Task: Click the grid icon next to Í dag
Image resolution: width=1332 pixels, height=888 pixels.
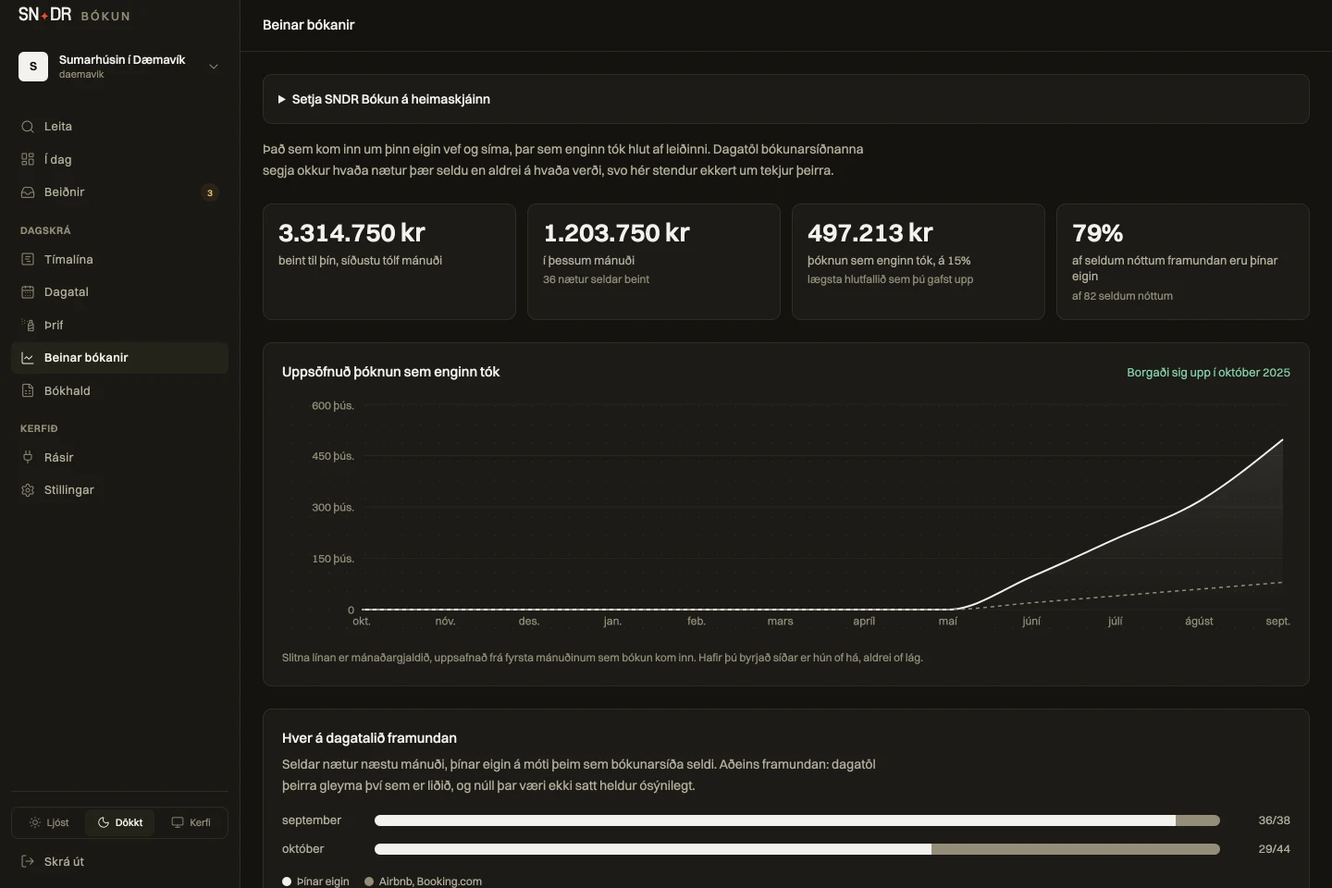Action: tap(28, 159)
